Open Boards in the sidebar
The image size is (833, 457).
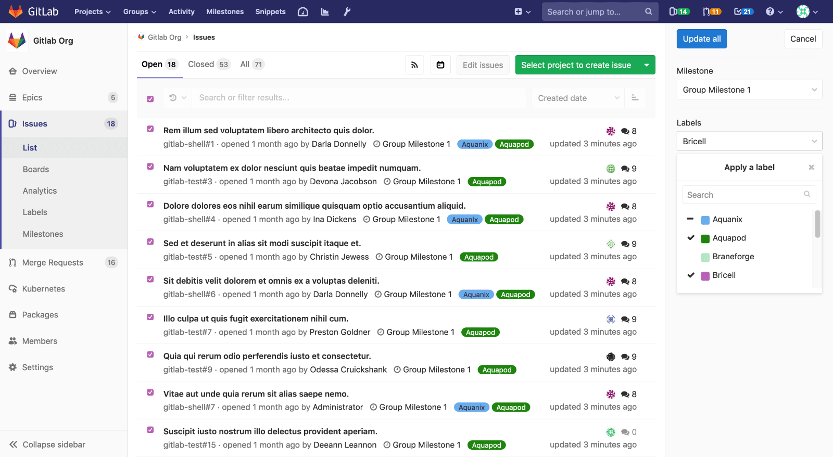[36, 169]
